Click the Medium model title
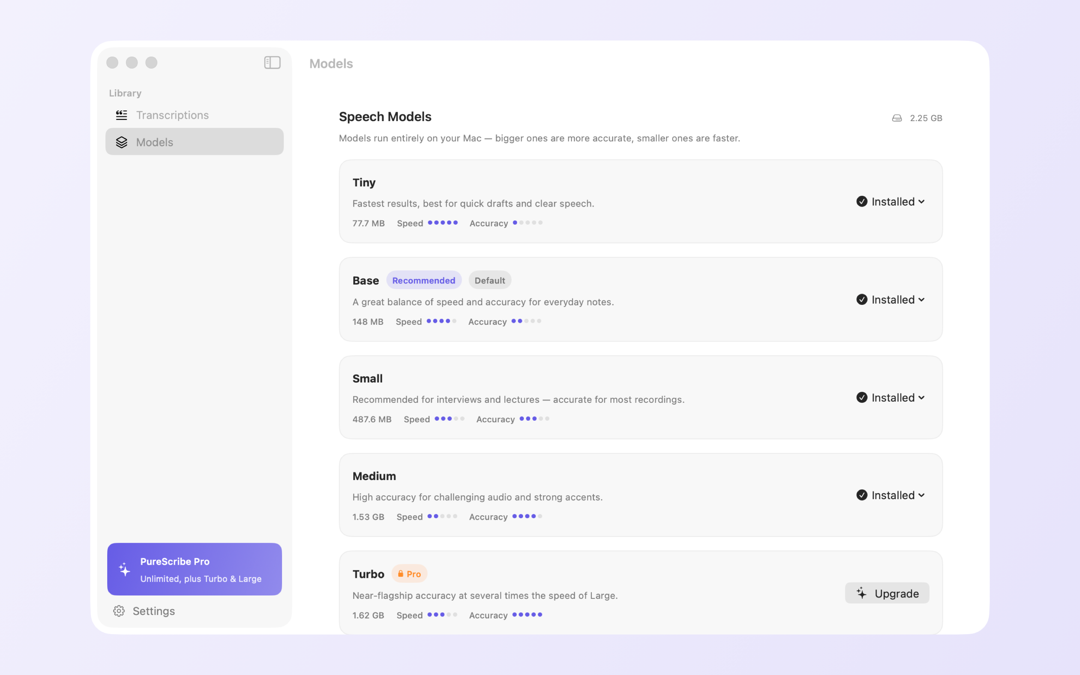 pyautogui.click(x=374, y=476)
